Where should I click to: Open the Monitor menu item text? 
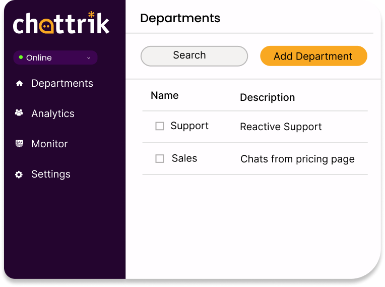(x=49, y=144)
